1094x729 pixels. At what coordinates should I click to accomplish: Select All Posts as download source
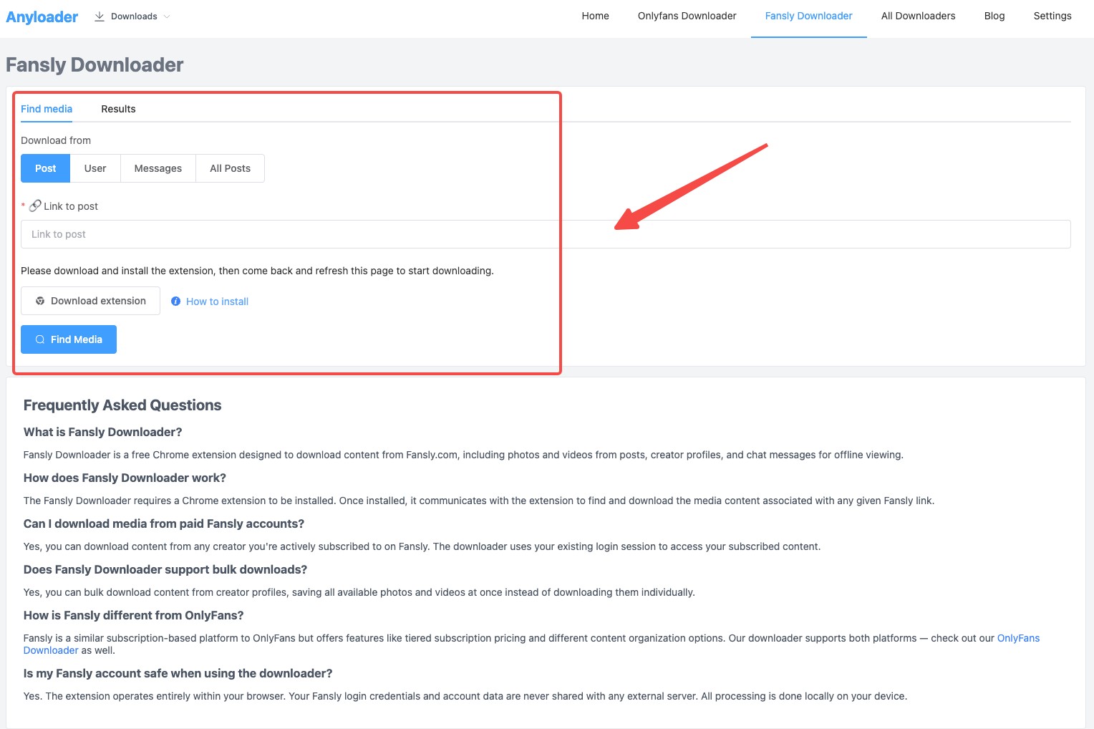230,168
